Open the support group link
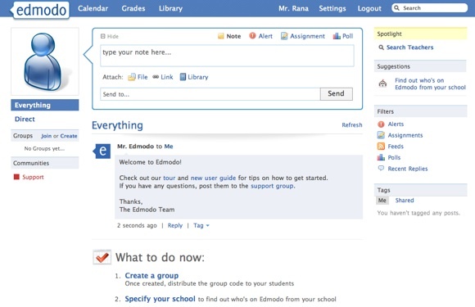Image resolution: width=475 pixels, height=307 pixels. tap(272, 186)
